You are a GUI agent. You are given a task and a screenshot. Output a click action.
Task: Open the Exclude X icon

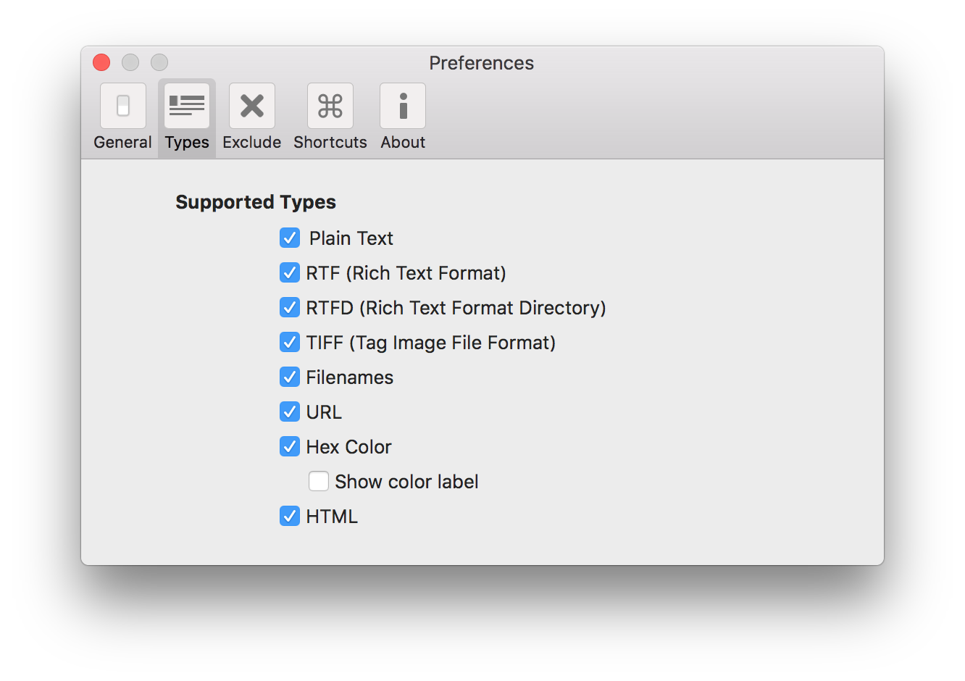coord(252,106)
